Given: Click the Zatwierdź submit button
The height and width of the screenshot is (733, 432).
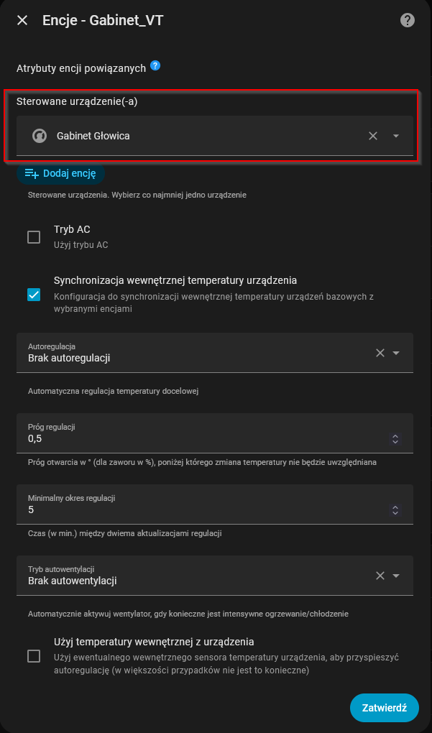Looking at the screenshot, I should [384, 708].
